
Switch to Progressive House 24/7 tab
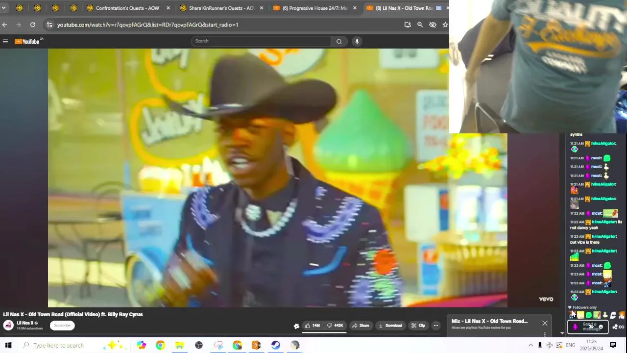(x=314, y=8)
